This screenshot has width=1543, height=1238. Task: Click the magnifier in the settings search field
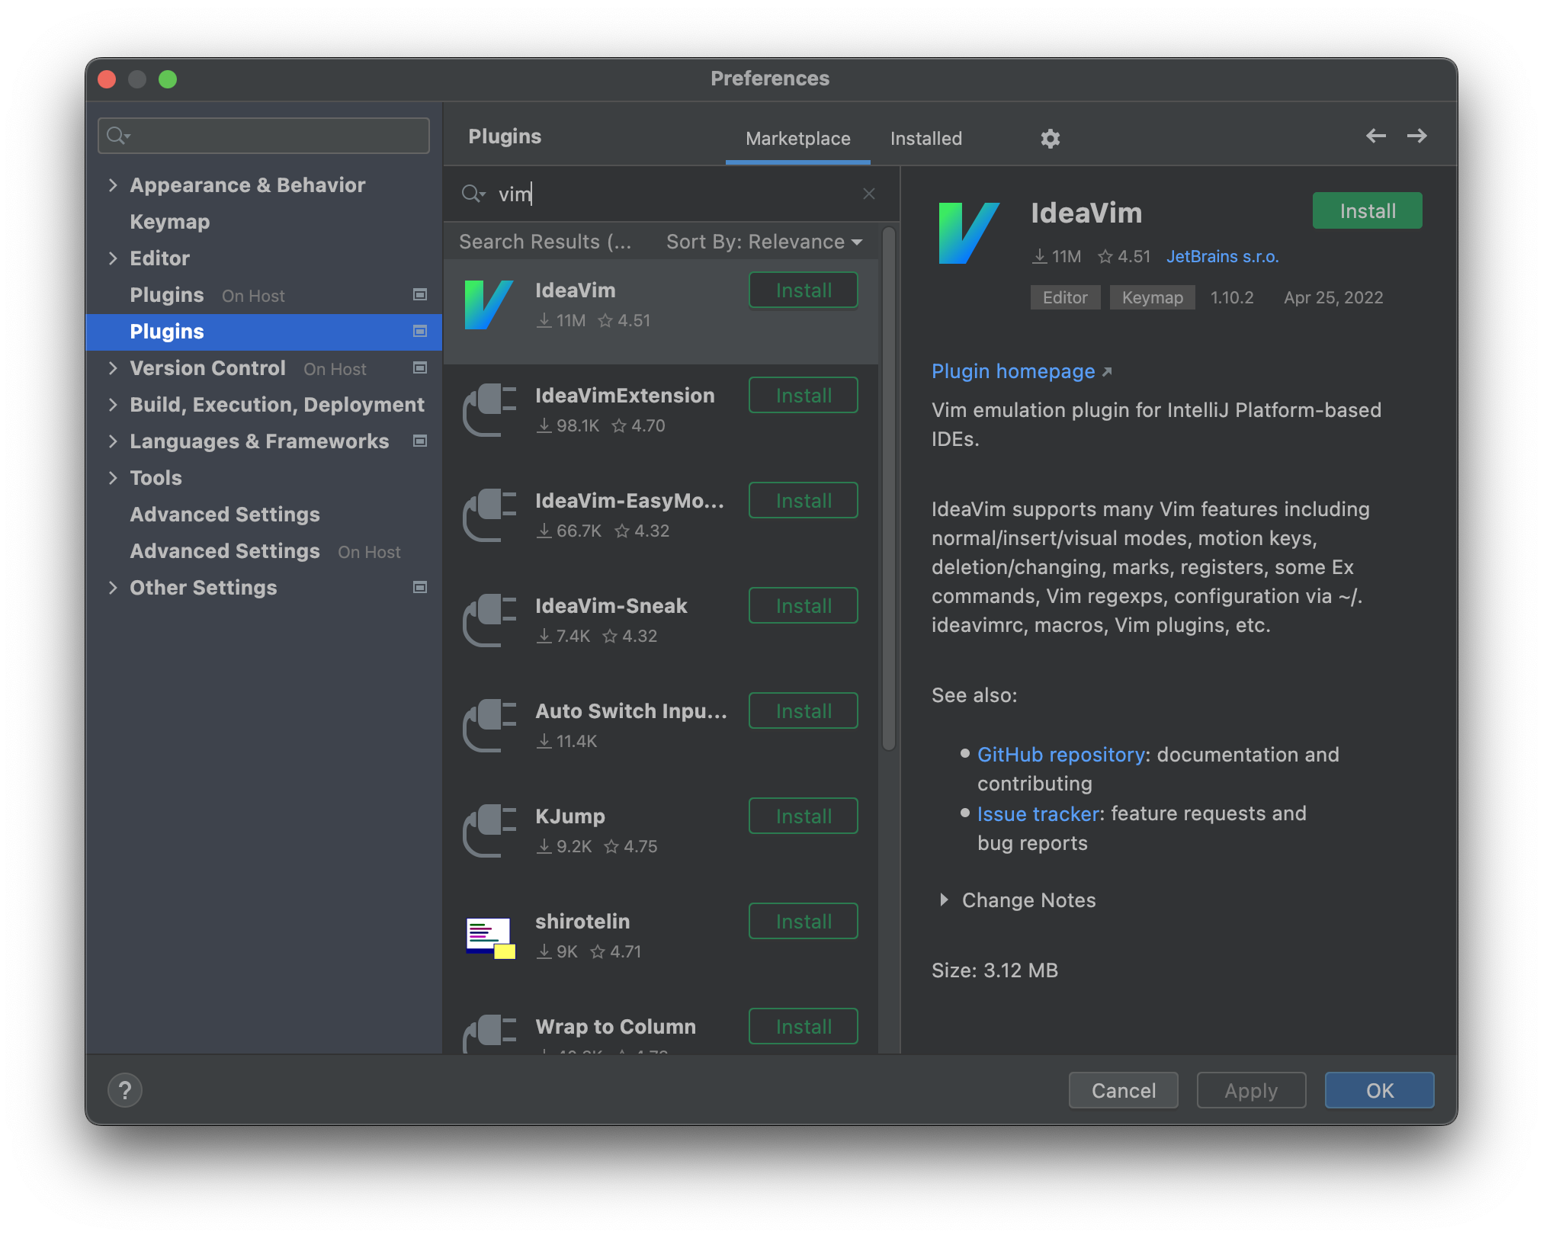point(118,135)
